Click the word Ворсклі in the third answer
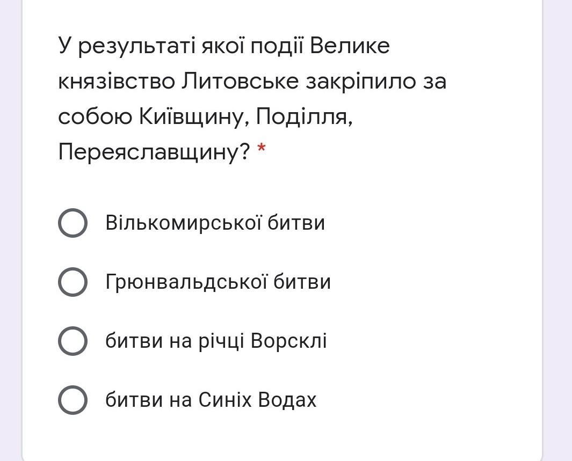This screenshot has width=572, height=461. pos(288,341)
